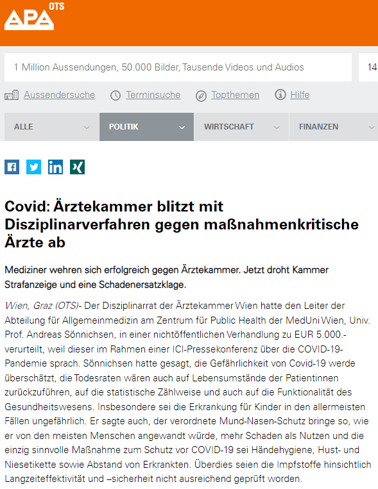This screenshot has height=489, width=378.
Task: Select the POLITIK category tab
Action: (x=147, y=127)
